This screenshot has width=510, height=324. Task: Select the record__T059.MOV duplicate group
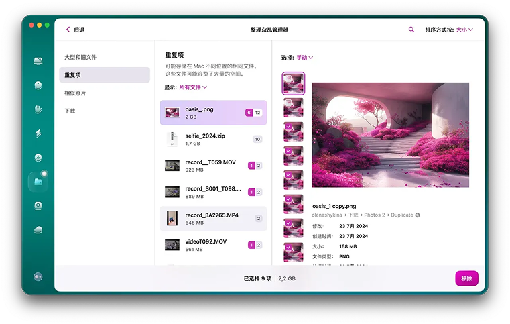pos(213,166)
